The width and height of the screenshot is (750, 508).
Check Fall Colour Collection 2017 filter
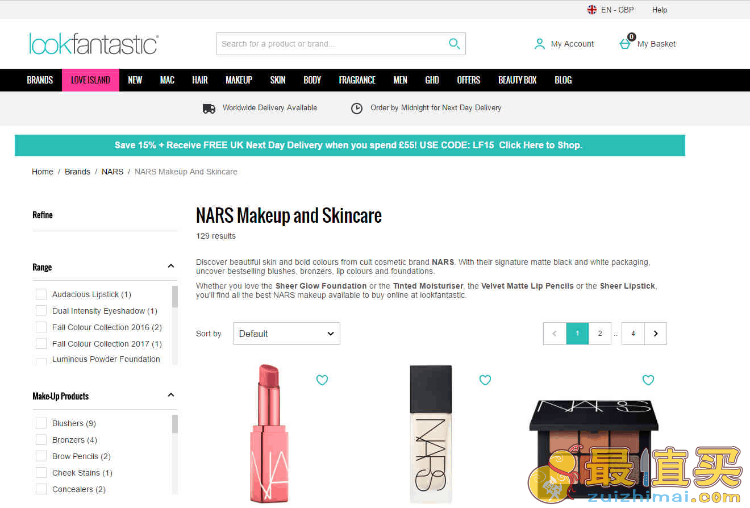point(41,344)
